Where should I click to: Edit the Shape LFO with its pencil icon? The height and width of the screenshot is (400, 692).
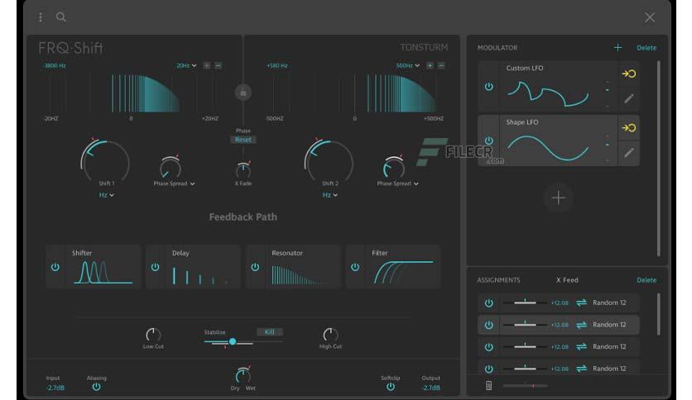coord(629,152)
